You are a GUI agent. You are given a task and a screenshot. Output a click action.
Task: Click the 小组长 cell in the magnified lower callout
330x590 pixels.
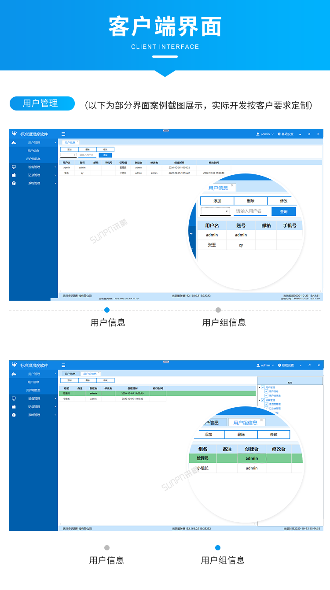pyautogui.click(x=203, y=468)
